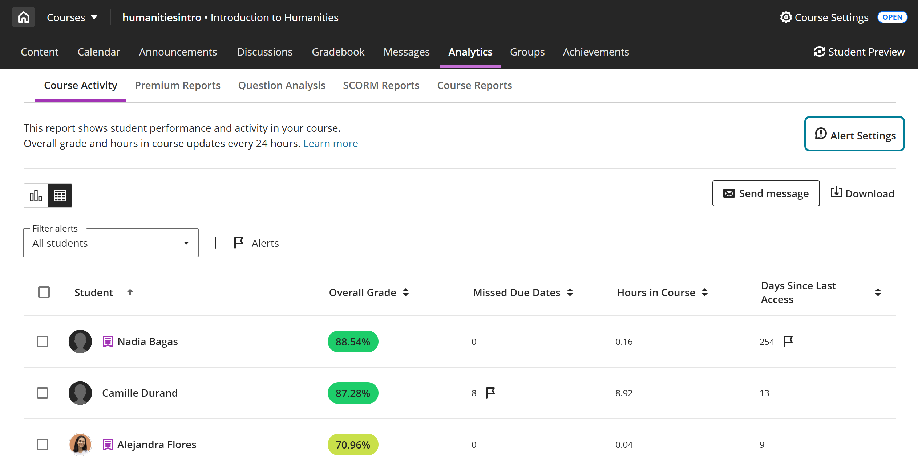918x458 pixels.
Task: Switch to the Premium Reports tab
Action: [177, 85]
